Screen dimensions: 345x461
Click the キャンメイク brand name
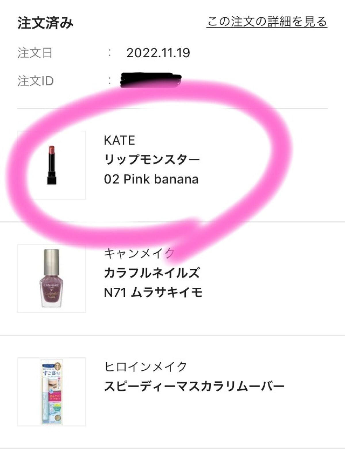(x=139, y=254)
